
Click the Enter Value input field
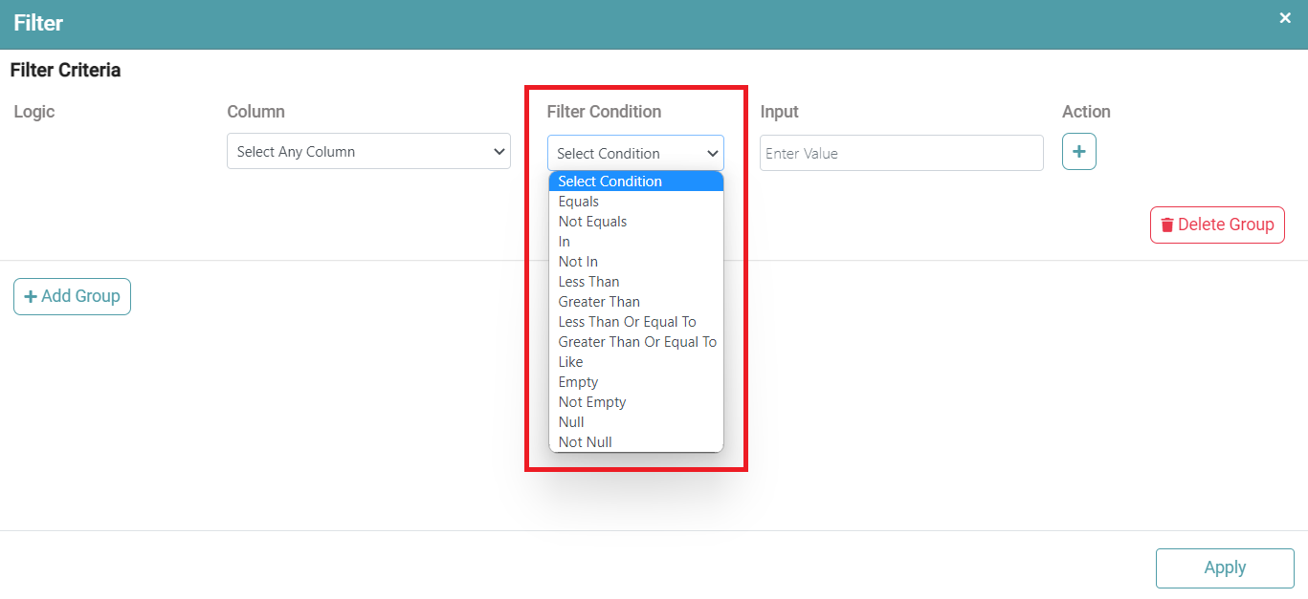[x=900, y=153]
